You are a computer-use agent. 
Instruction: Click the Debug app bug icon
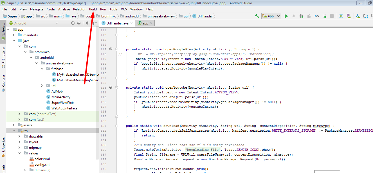(301, 16)
